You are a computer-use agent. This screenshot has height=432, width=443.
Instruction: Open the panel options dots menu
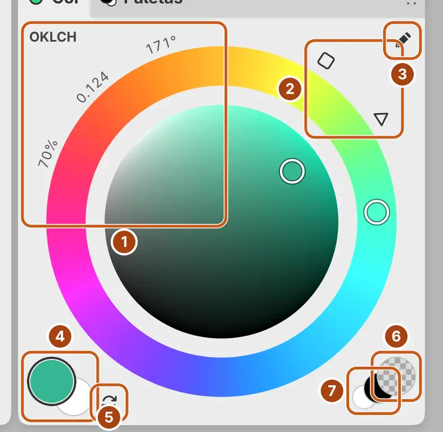click(412, 3)
